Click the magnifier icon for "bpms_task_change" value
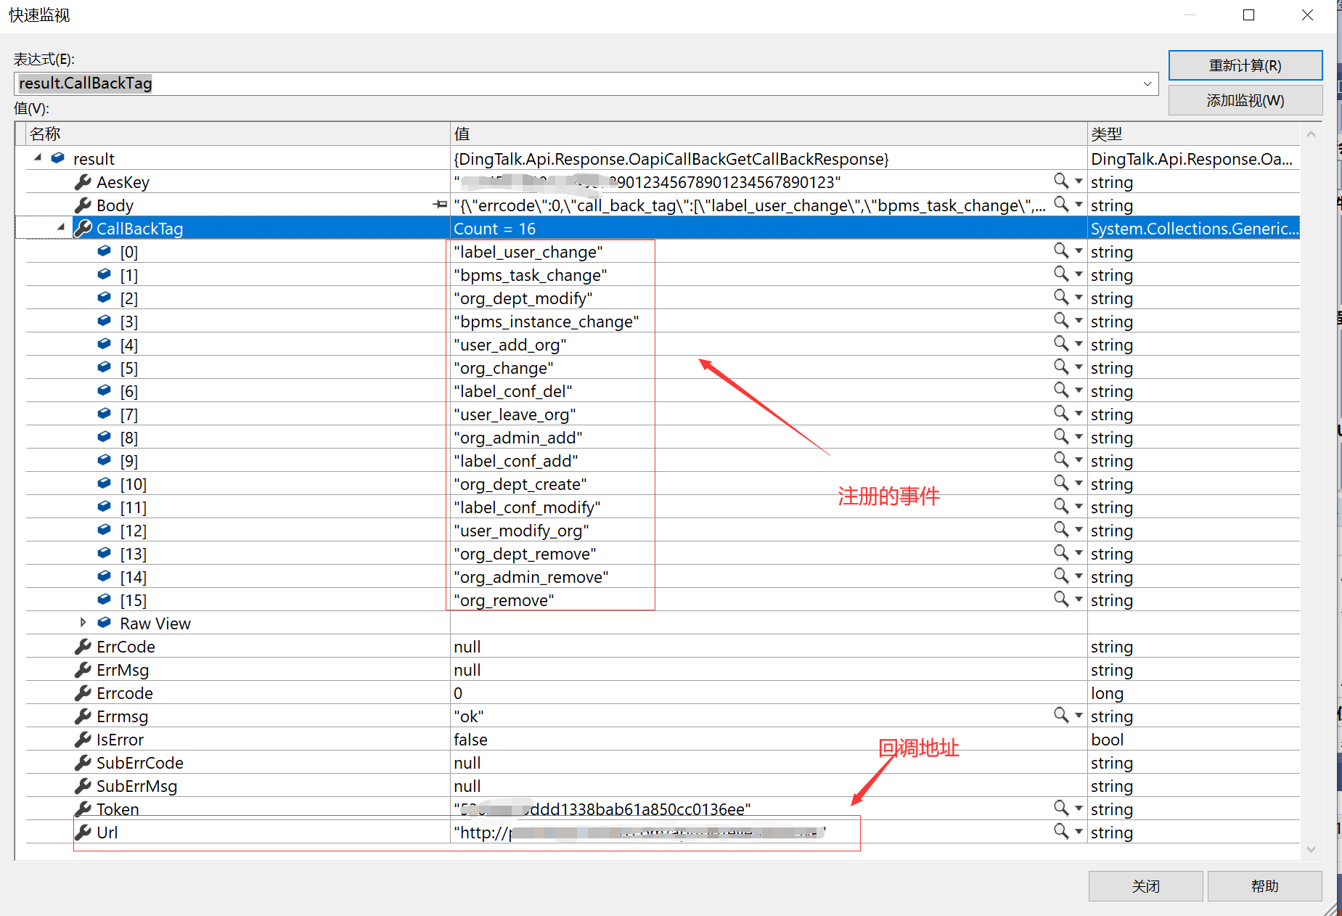The width and height of the screenshot is (1342, 916). coord(1061,274)
